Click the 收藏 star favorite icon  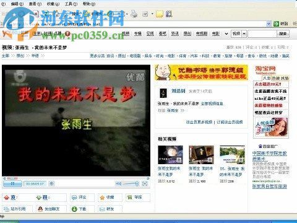102,198
